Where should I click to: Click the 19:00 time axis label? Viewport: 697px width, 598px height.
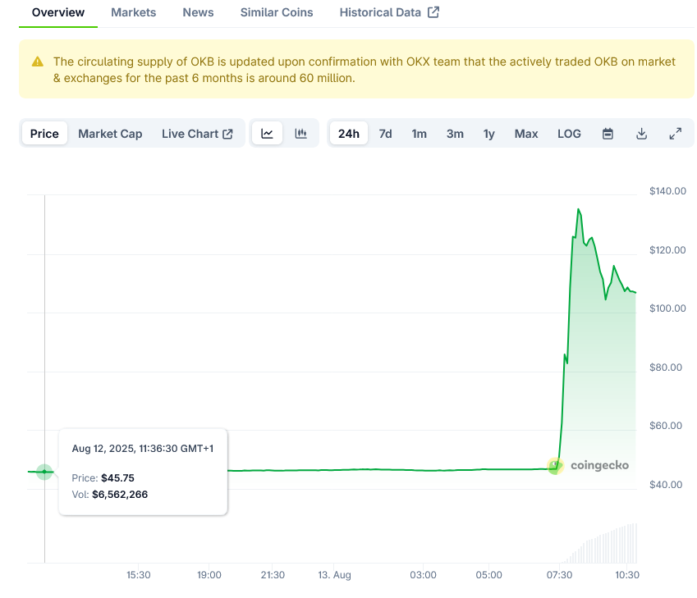(x=209, y=575)
